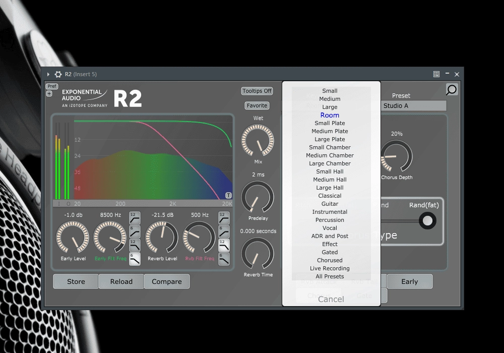Cancel the keyword list popup

[x=331, y=299]
